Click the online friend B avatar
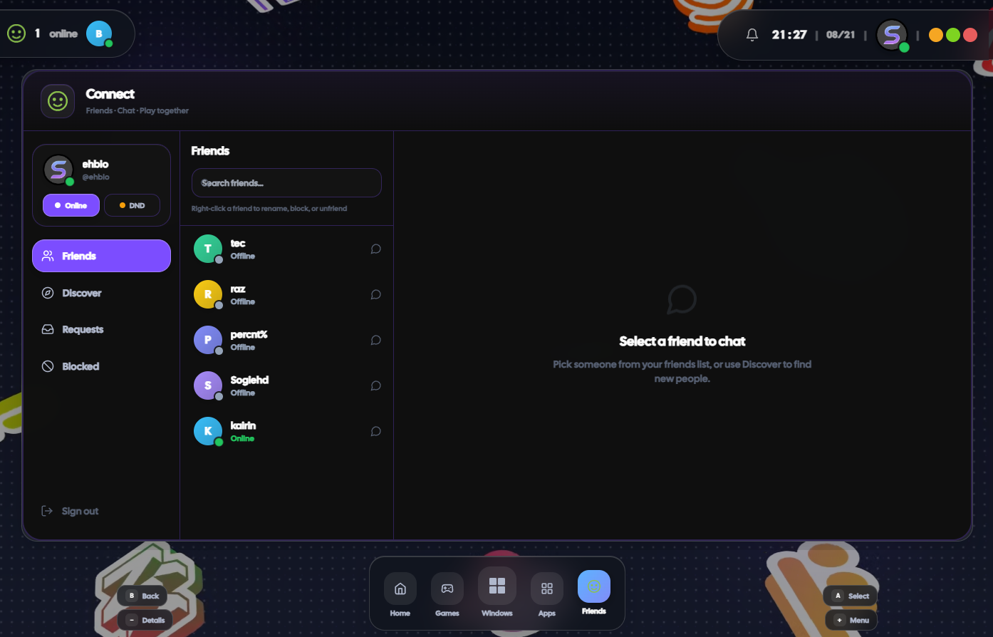The width and height of the screenshot is (993, 637). 99,33
